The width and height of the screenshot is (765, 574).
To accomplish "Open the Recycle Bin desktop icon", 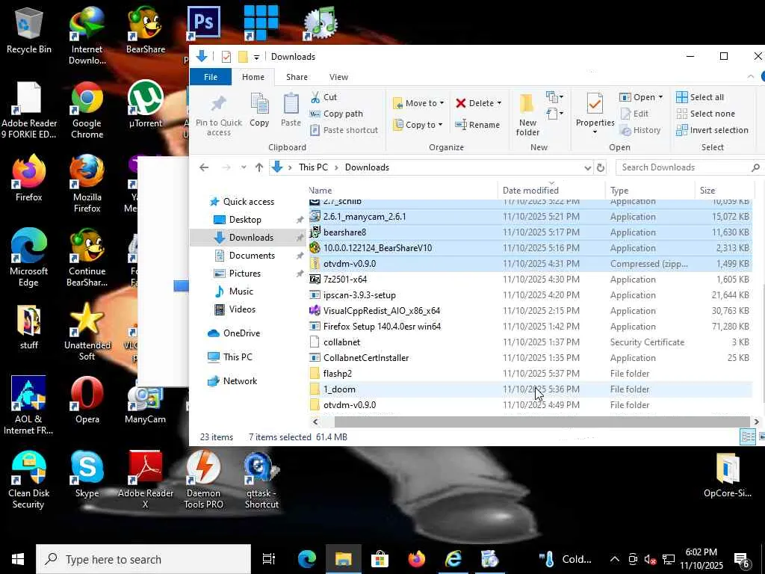I will pyautogui.click(x=29, y=29).
